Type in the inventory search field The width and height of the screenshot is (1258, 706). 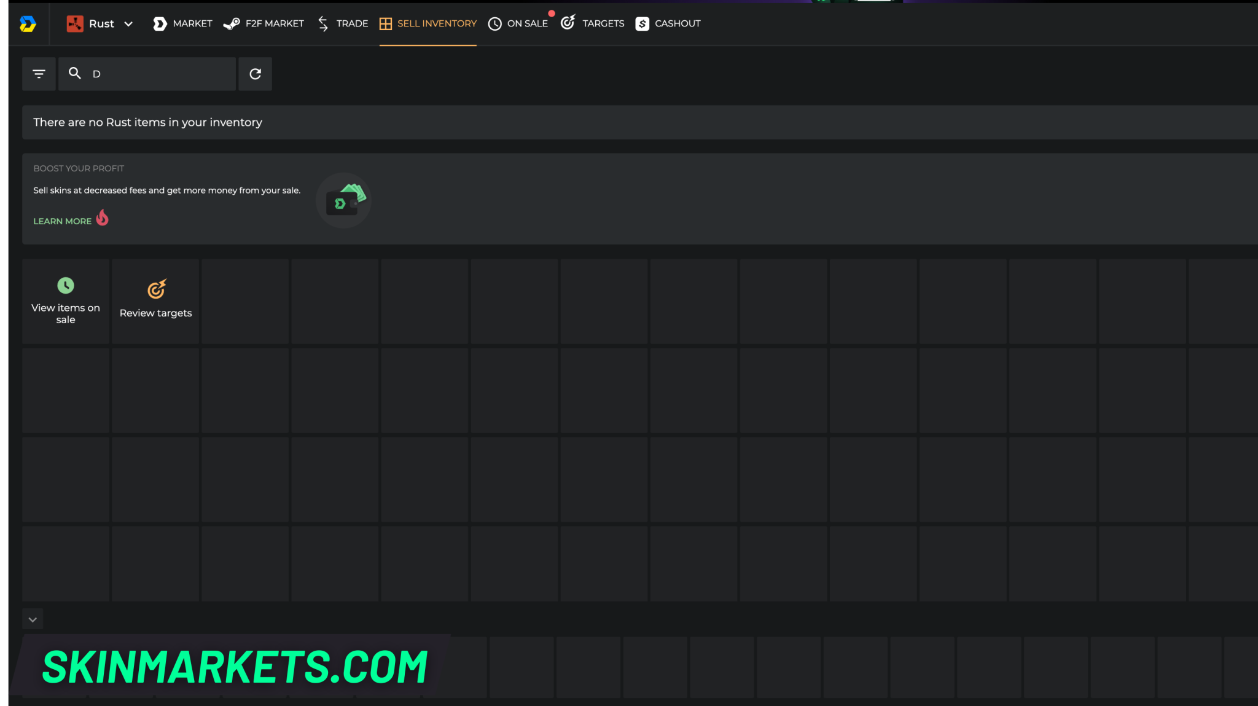click(x=147, y=74)
